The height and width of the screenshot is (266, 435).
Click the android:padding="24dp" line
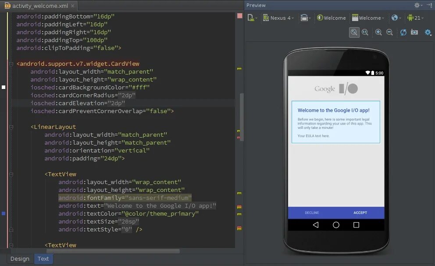85,158
